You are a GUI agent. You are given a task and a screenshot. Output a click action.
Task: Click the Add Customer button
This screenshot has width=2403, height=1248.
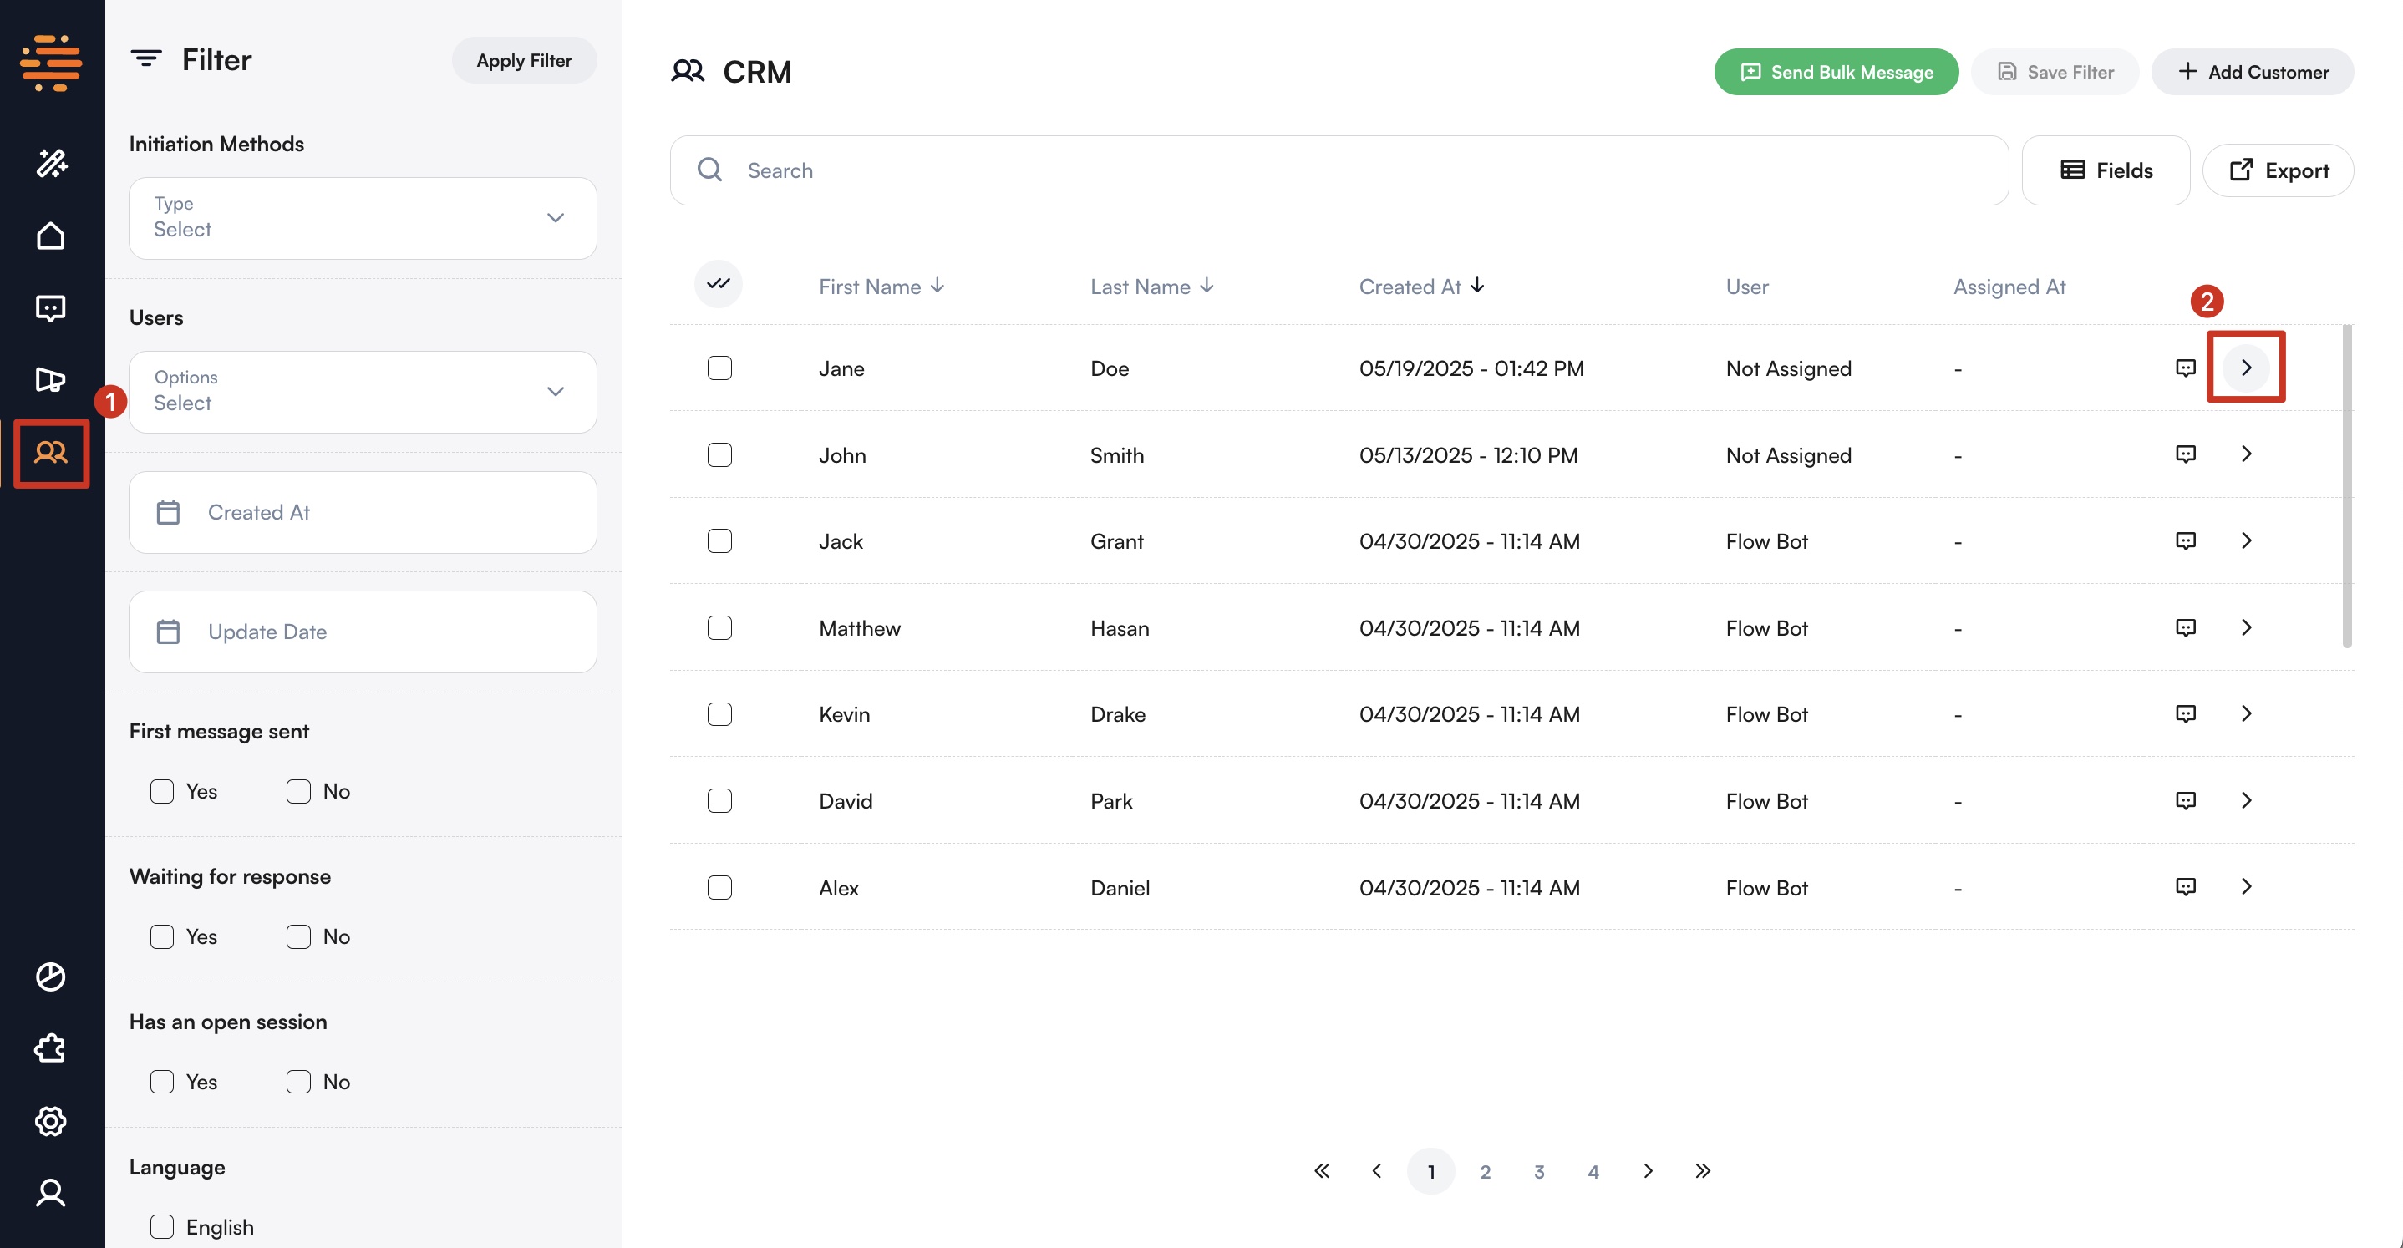coord(2253,72)
